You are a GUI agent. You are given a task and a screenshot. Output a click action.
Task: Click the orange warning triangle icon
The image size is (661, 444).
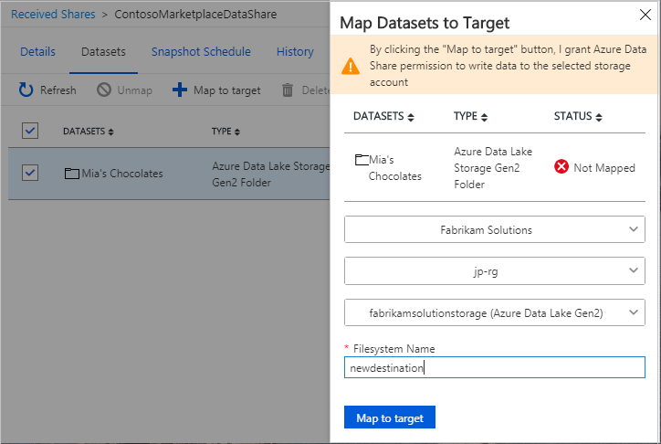351,66
